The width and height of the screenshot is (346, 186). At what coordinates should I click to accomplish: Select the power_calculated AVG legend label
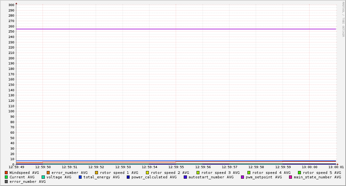[x=154, y=177]
